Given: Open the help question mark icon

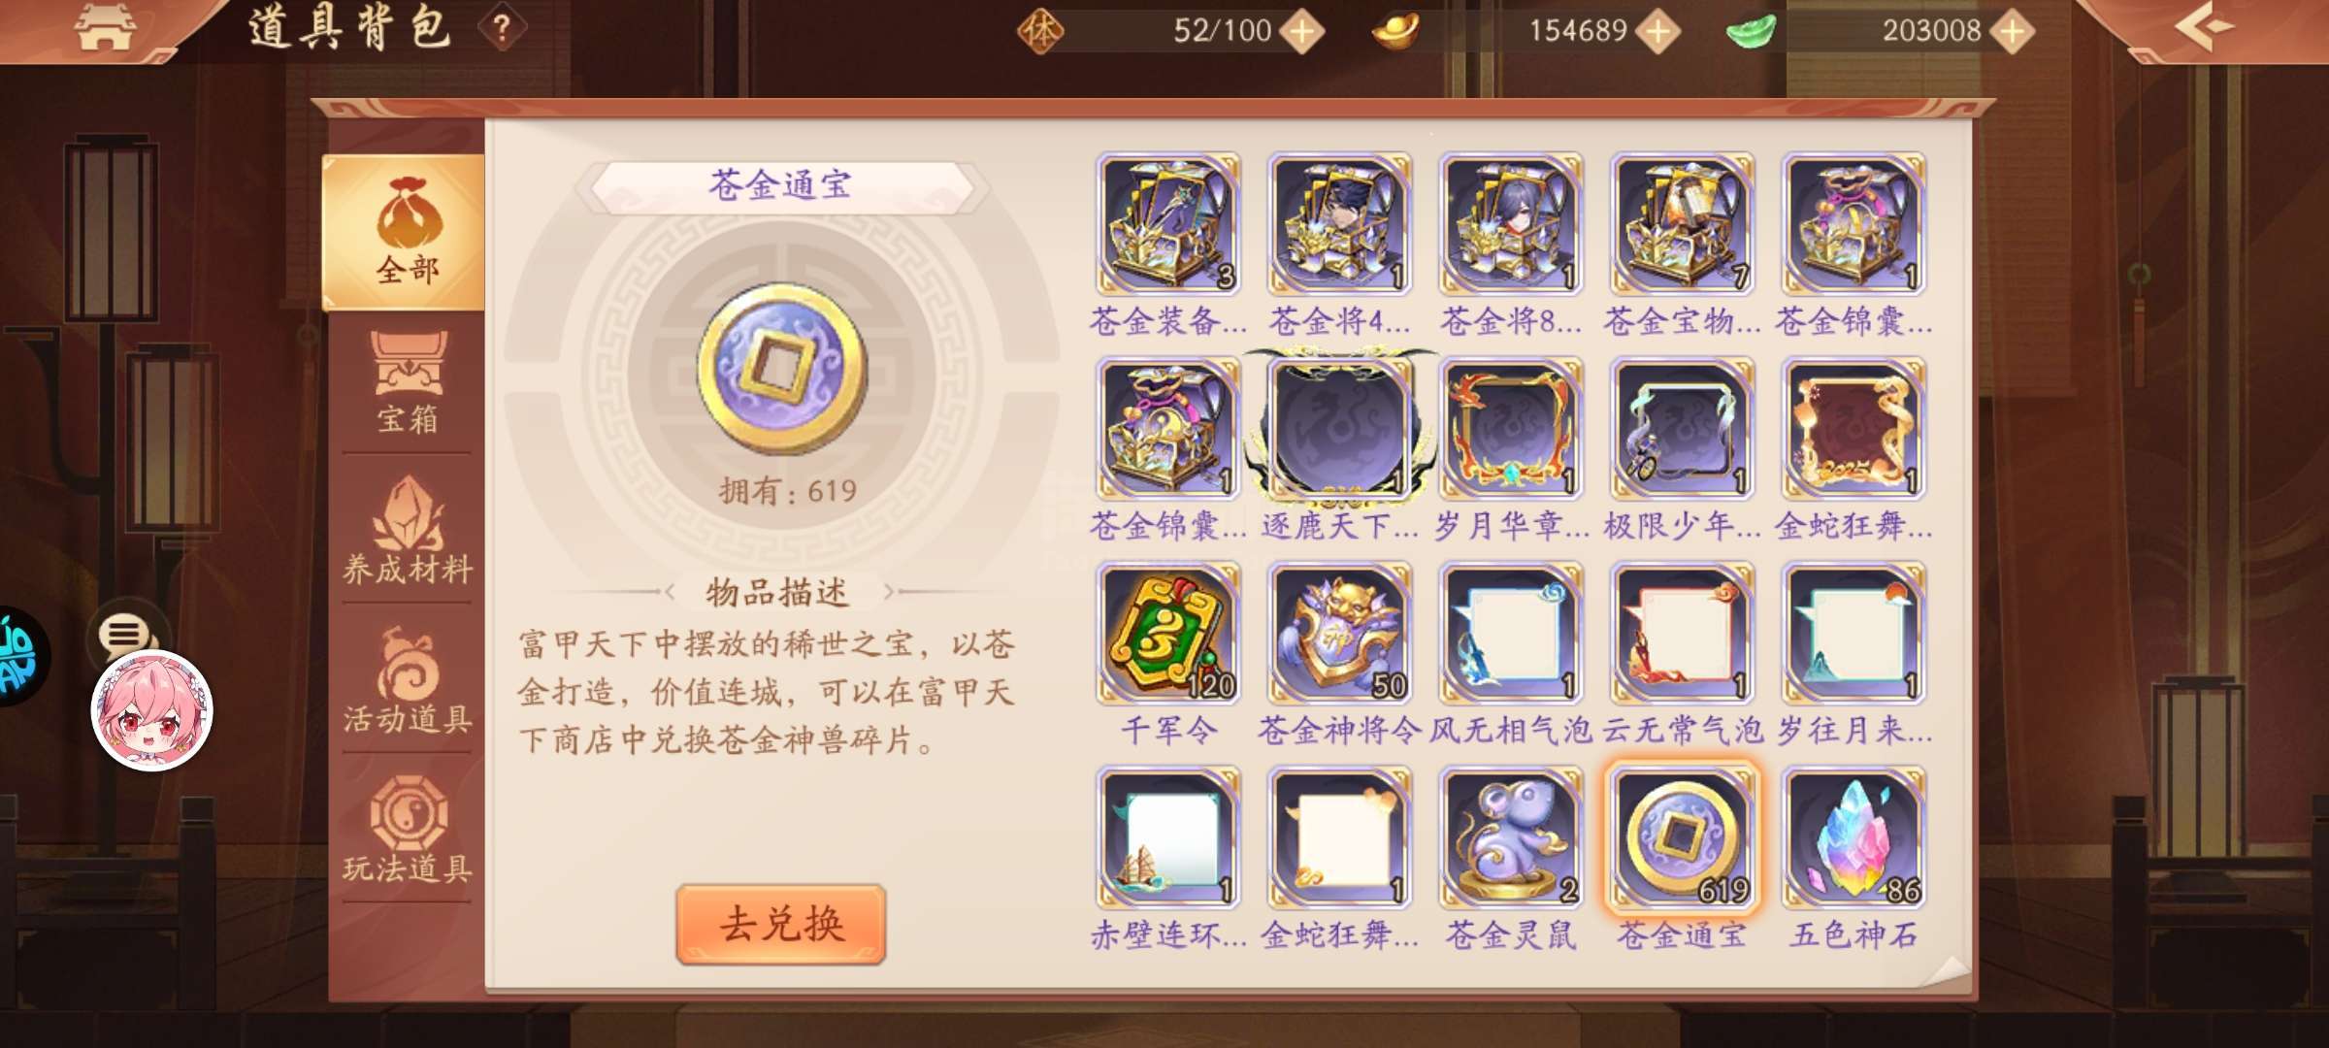Looking at the screenshot, I should click(x=503, y=29).
